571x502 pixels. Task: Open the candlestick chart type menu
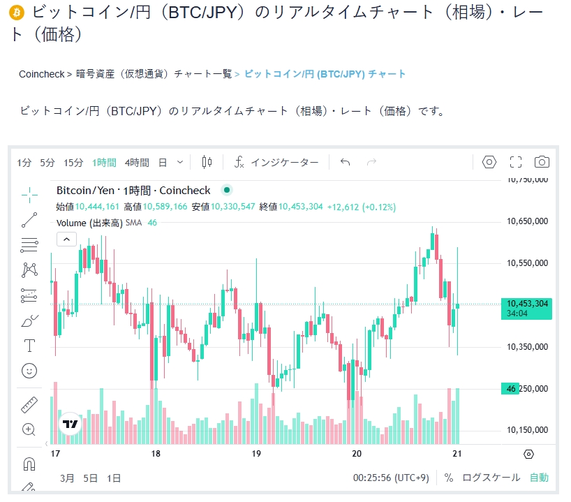[207, 162]
